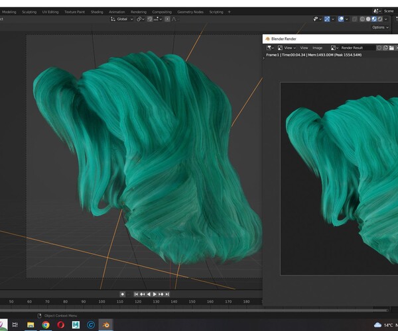Play the animation forward
Image resolution: width=398 pixels, height=331 pixels.
tap(155, 294)
